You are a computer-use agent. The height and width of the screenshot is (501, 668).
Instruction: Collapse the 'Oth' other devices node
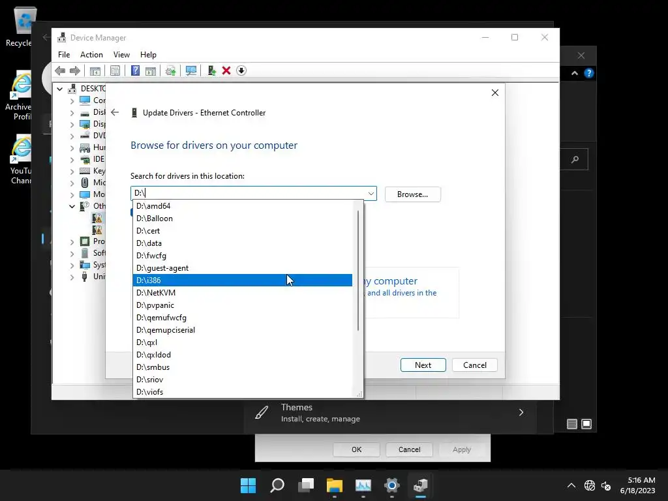click(x=72, y=207)
